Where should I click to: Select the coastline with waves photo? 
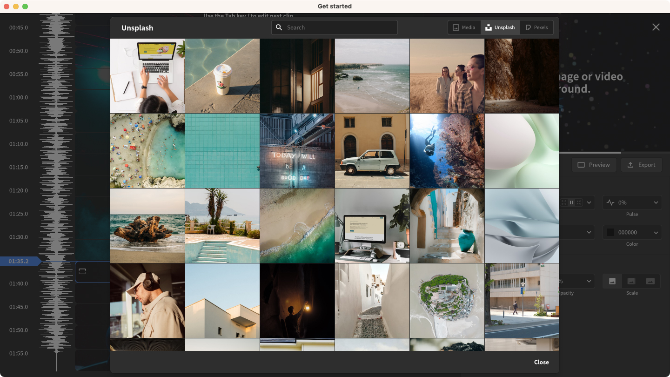coord(372,76)
